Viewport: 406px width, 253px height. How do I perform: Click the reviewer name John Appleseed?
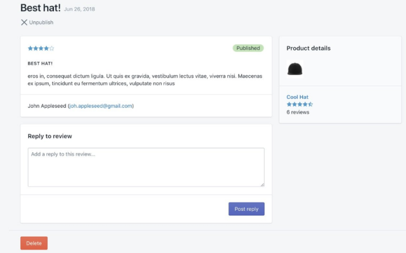pos(47,106)
